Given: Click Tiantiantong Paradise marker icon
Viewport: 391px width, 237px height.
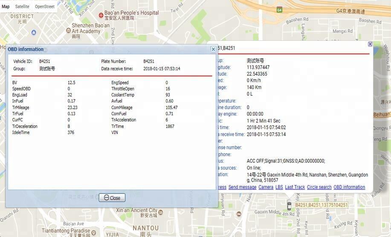Looking at the screenshot, I should coord(93,233).
